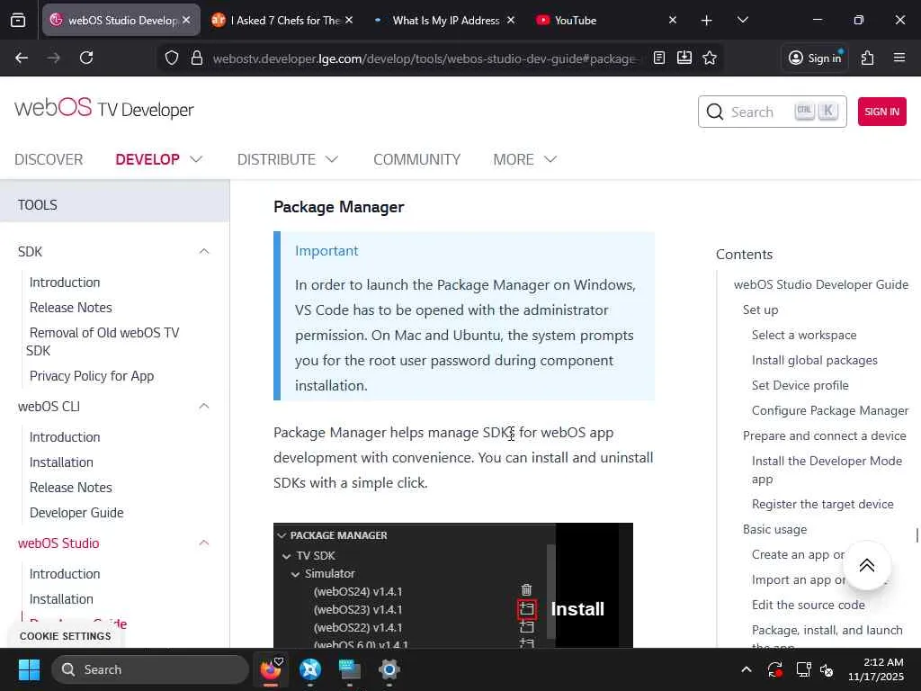
Task: Click the page vertical scrollbar thumb
Action: (917, 535)
